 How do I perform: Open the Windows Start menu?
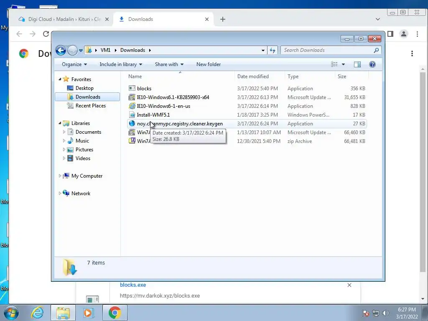tap(11, 313)
